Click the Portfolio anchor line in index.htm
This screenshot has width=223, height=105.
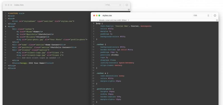click(35, 34)
